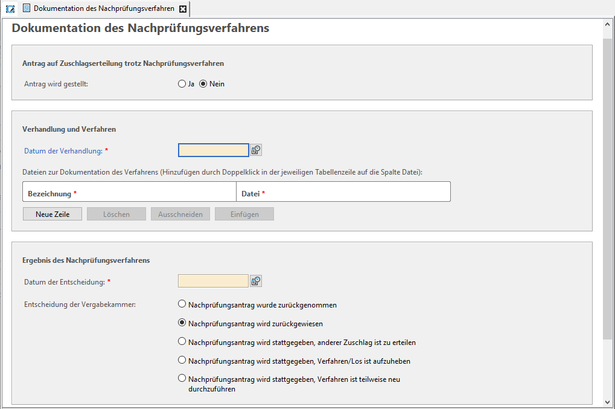This screenshot has width=615, height=409.
Task: Click the Löschen button
Action: tap(116, 214)
